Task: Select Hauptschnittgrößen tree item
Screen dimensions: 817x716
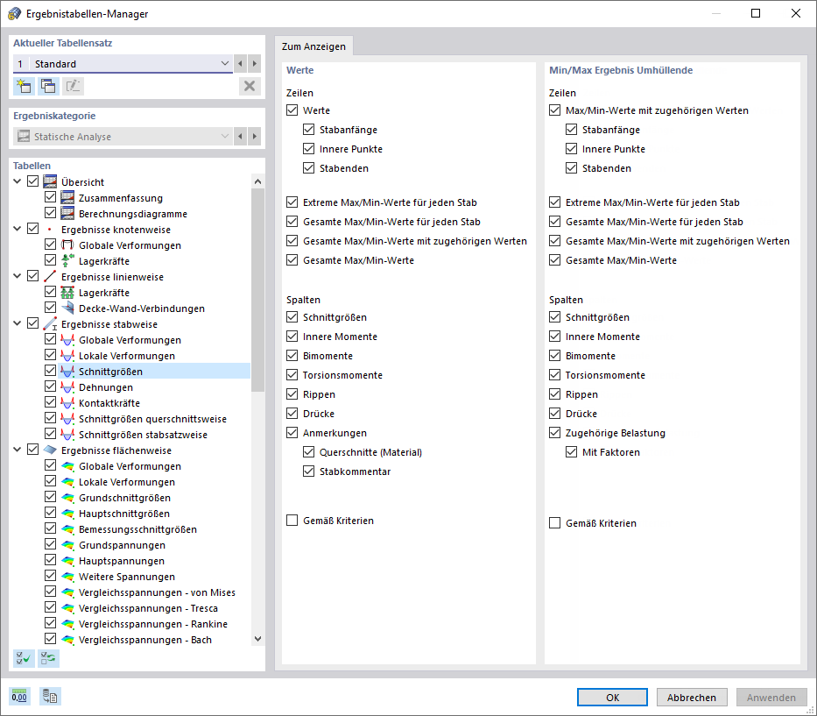Action: 124,514
